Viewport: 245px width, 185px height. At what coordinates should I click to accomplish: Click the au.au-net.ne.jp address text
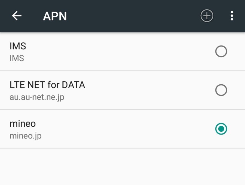[37, 97]
